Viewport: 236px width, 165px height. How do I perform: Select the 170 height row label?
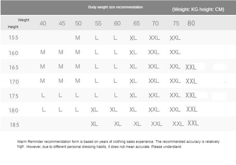point(14,82)
